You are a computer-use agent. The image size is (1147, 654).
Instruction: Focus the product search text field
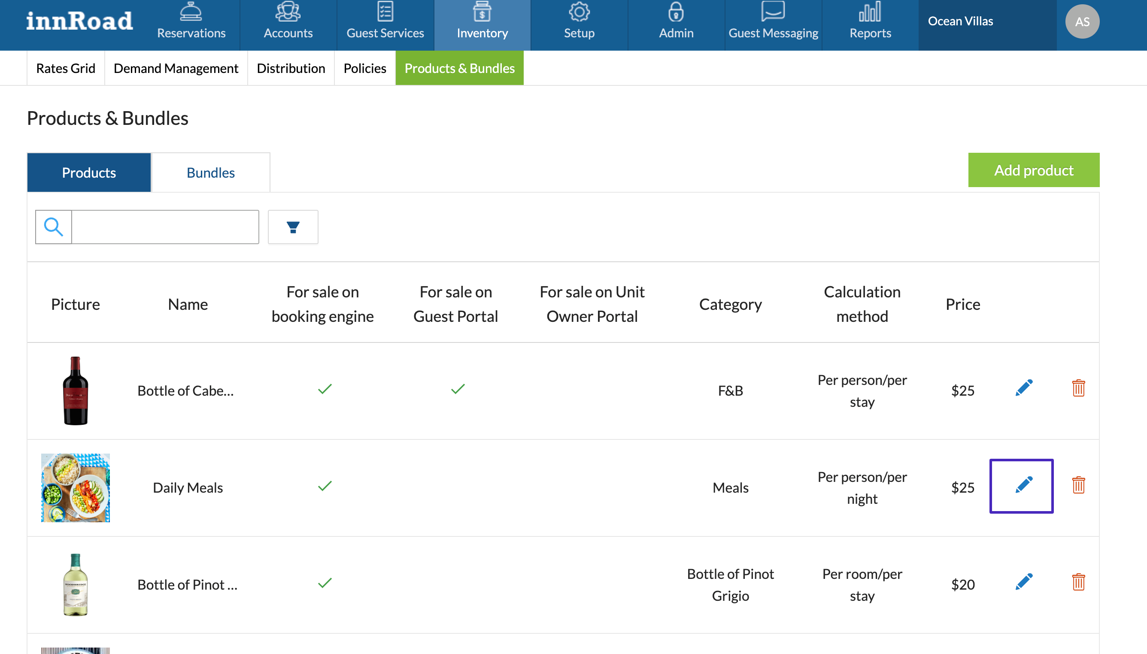(165, 227)
